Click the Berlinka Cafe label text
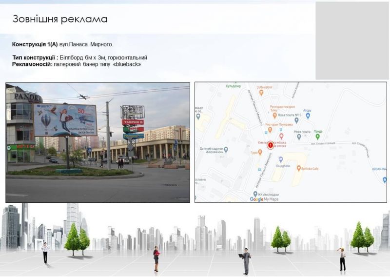Screen dimensions: 390x277 tap(310, 169)
